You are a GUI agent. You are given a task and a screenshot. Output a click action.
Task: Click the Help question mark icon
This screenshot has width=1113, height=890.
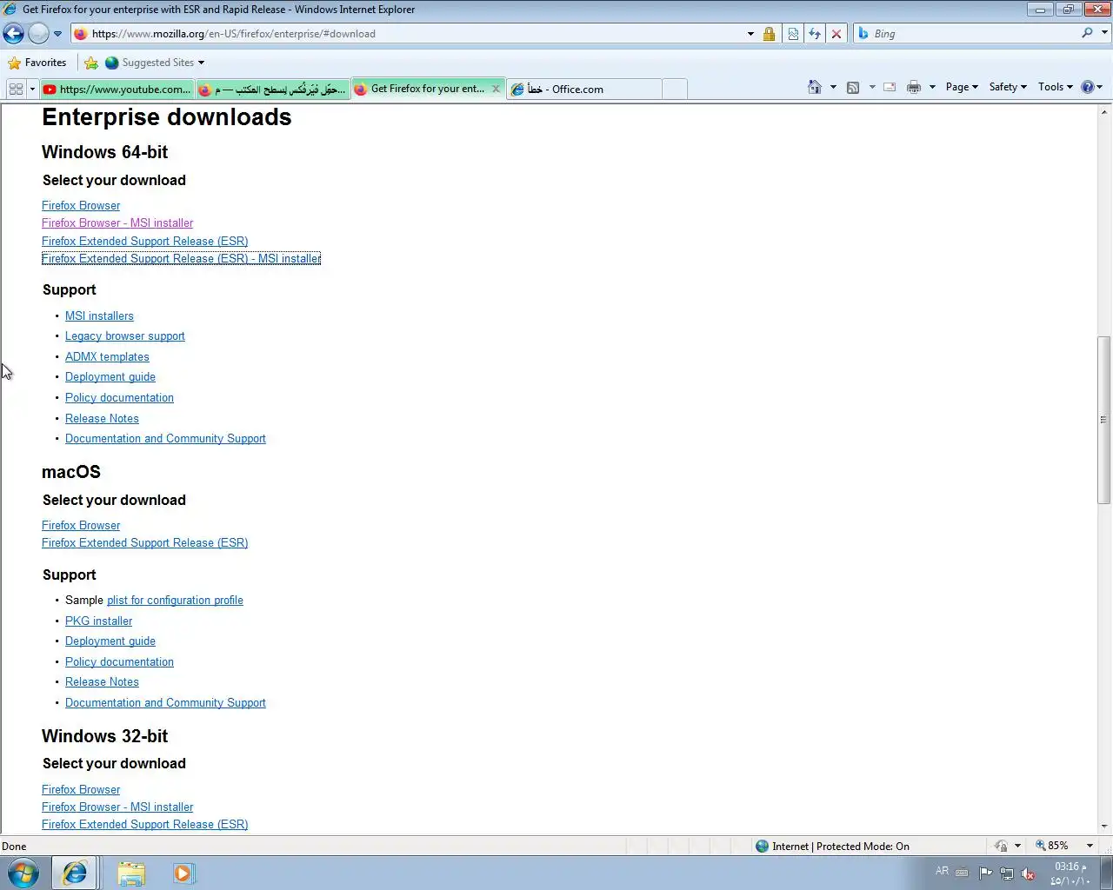point(1087,87)
